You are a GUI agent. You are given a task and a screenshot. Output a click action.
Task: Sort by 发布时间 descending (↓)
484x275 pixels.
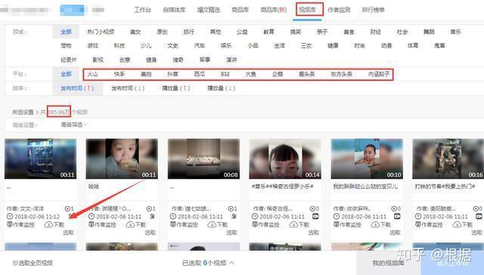[128, 88]
